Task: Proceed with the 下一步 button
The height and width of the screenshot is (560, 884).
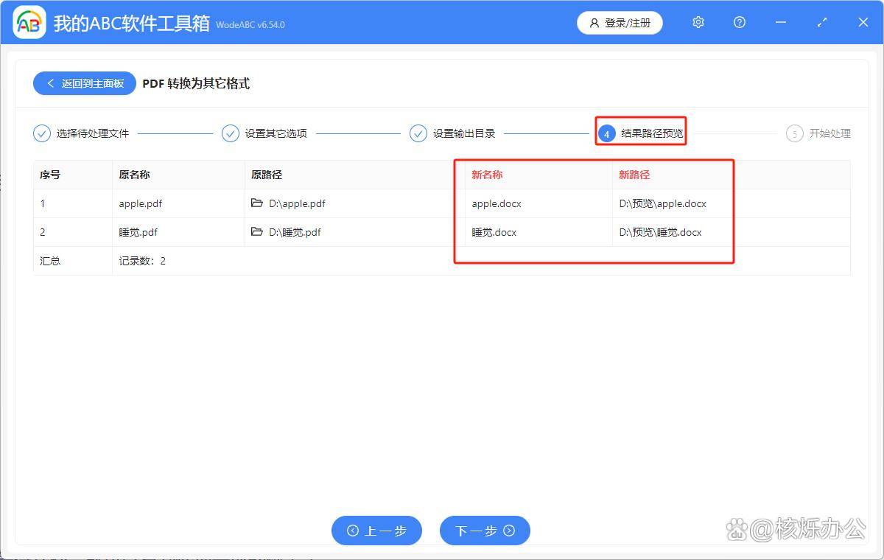Action: click(485, 531)
